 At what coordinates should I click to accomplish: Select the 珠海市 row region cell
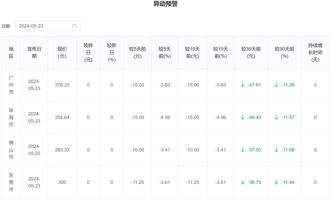11,117
